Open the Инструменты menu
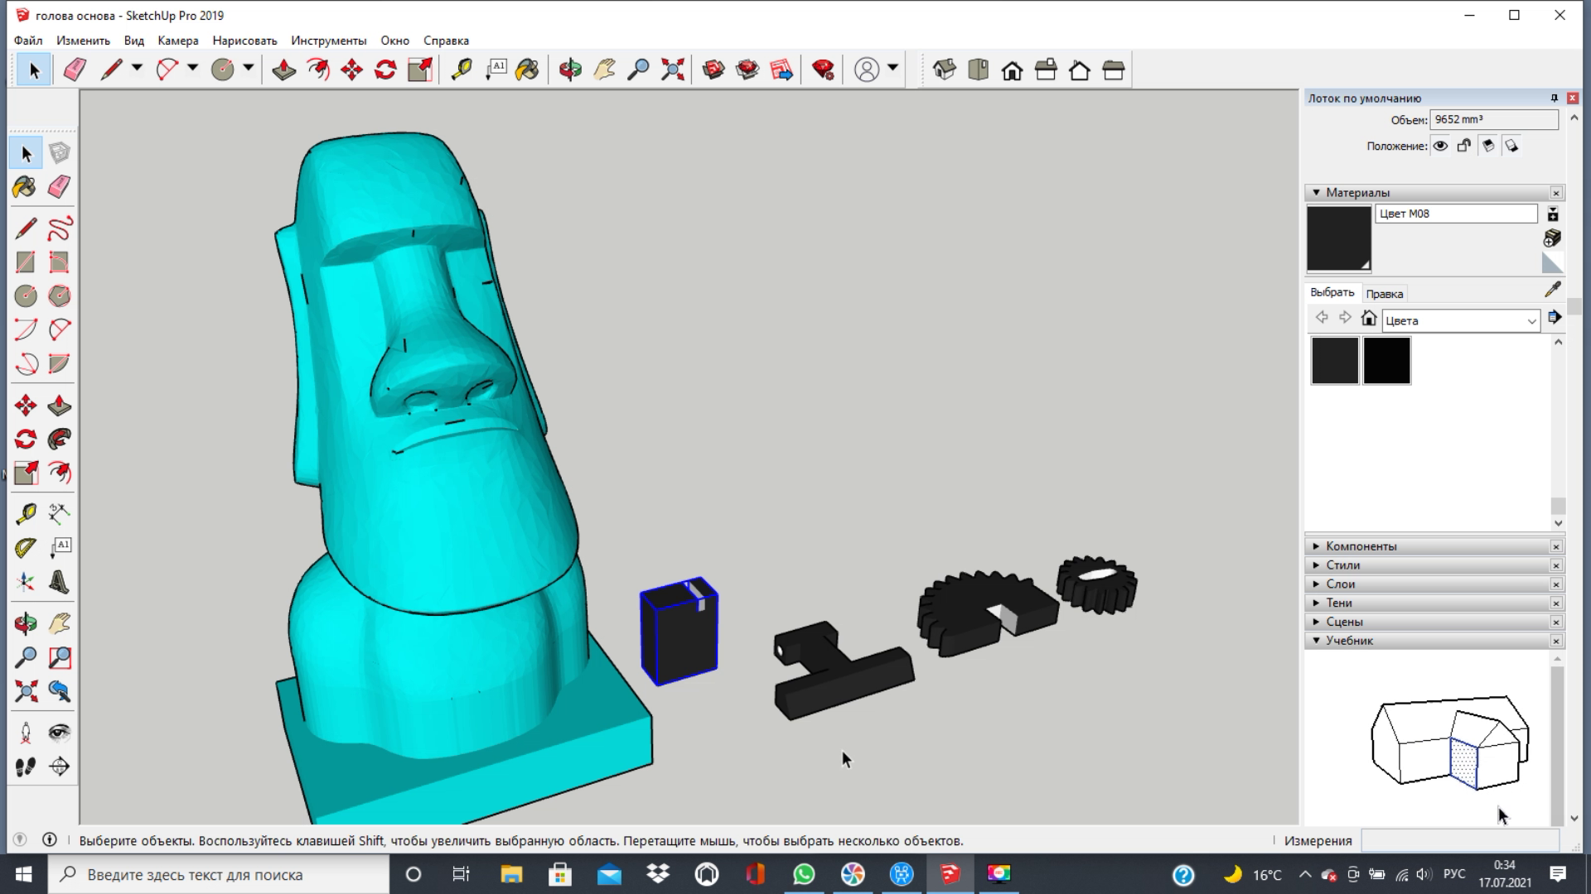Viewport: 1591px width, 894px height. [x=328, y=41]
